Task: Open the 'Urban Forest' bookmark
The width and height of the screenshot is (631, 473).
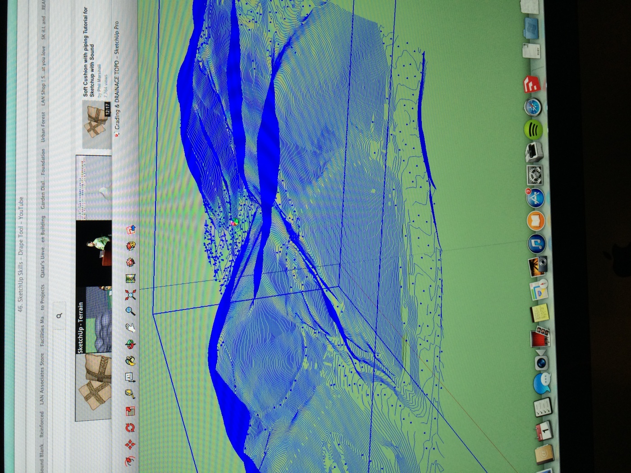Action: click(43, 128)
